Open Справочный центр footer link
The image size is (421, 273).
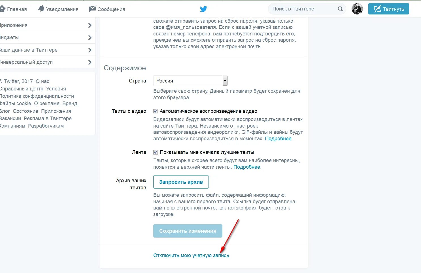pyautogui.click(x=22, y=89)
